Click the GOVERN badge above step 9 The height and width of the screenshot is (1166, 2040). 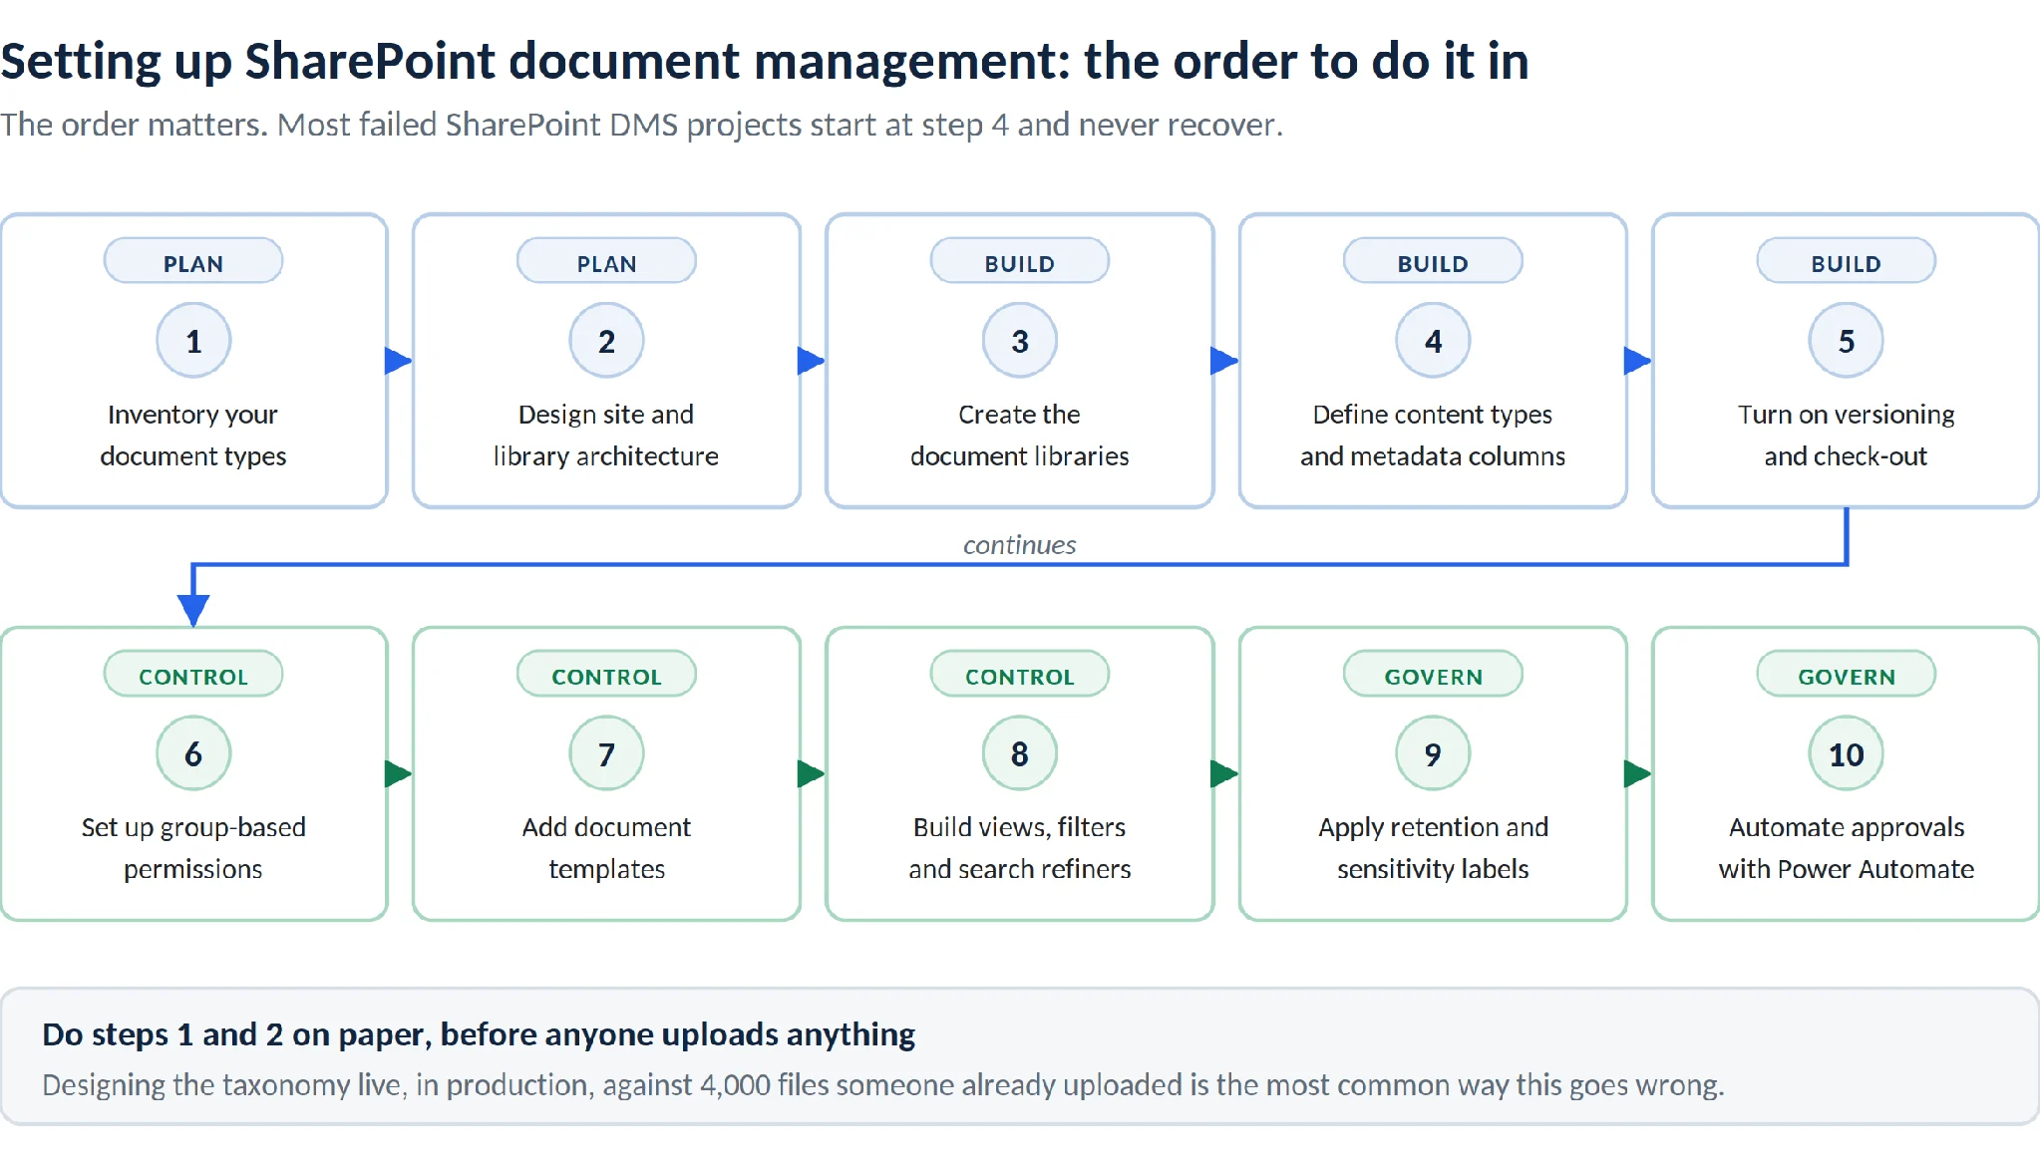(x=1433, y=675)
